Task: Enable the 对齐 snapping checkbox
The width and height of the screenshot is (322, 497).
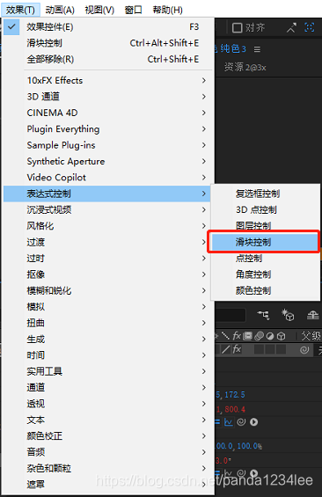Action: [237, 28]
